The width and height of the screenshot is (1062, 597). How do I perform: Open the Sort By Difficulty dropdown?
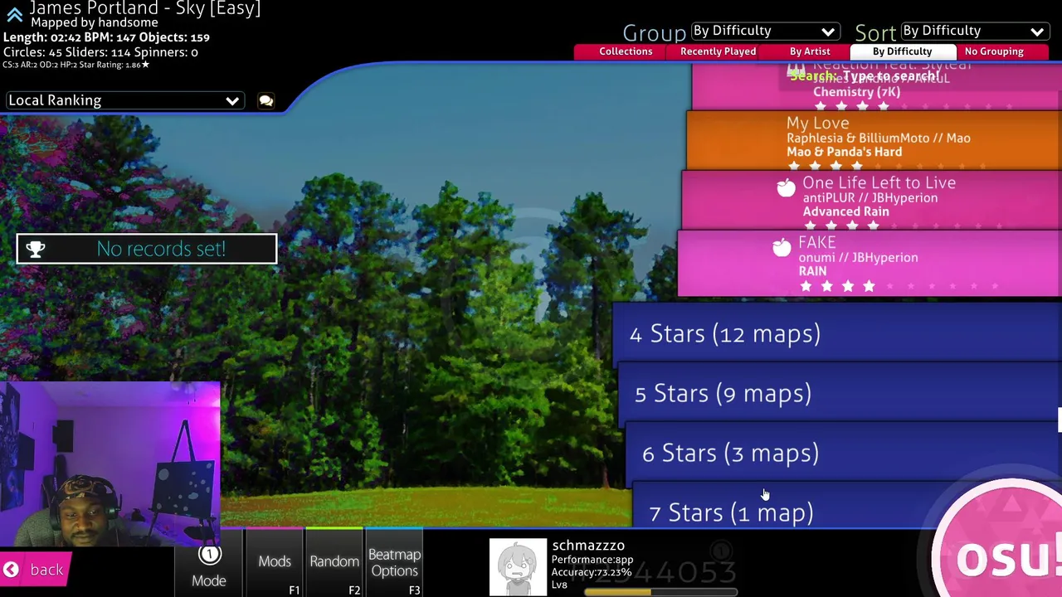pyautogui.click(x=975, y=31)
